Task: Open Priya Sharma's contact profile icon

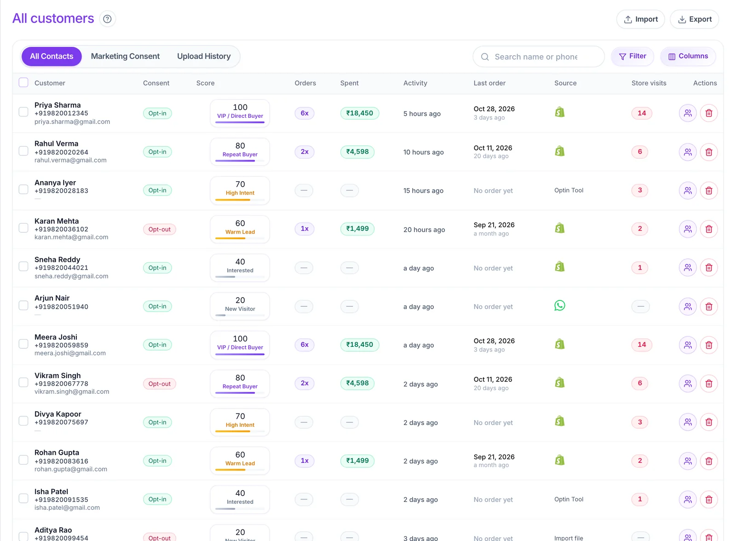Action: click(x=688, y=113)
